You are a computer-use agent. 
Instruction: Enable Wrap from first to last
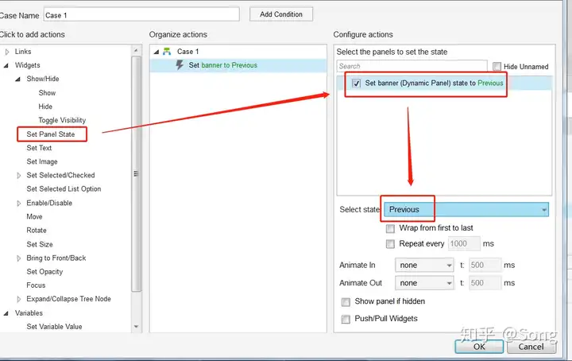pos(390,228)
